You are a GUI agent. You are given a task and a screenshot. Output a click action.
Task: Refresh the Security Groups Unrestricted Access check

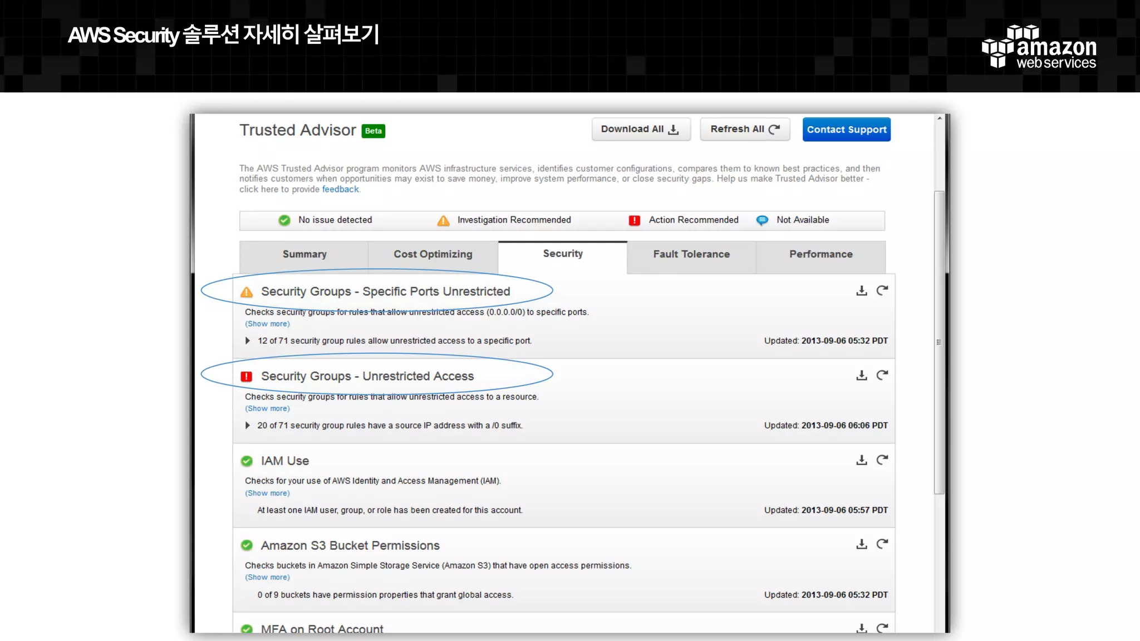tap(882, 376)
